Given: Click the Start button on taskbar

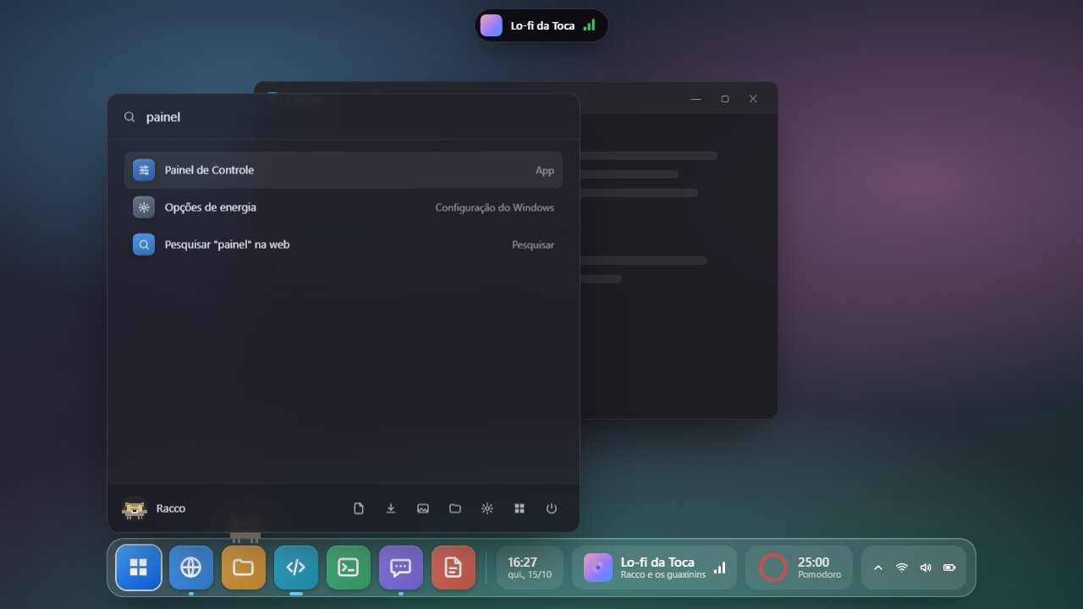Looking at the screenshot, I should (139, 567).
